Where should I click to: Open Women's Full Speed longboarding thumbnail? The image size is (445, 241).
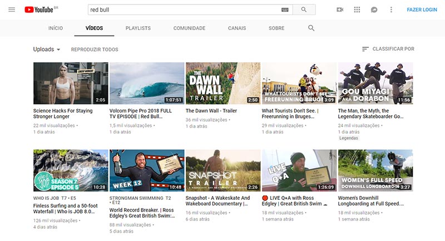[x=375, y=171]
